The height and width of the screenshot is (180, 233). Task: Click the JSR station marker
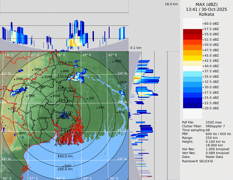coord(87,98)
